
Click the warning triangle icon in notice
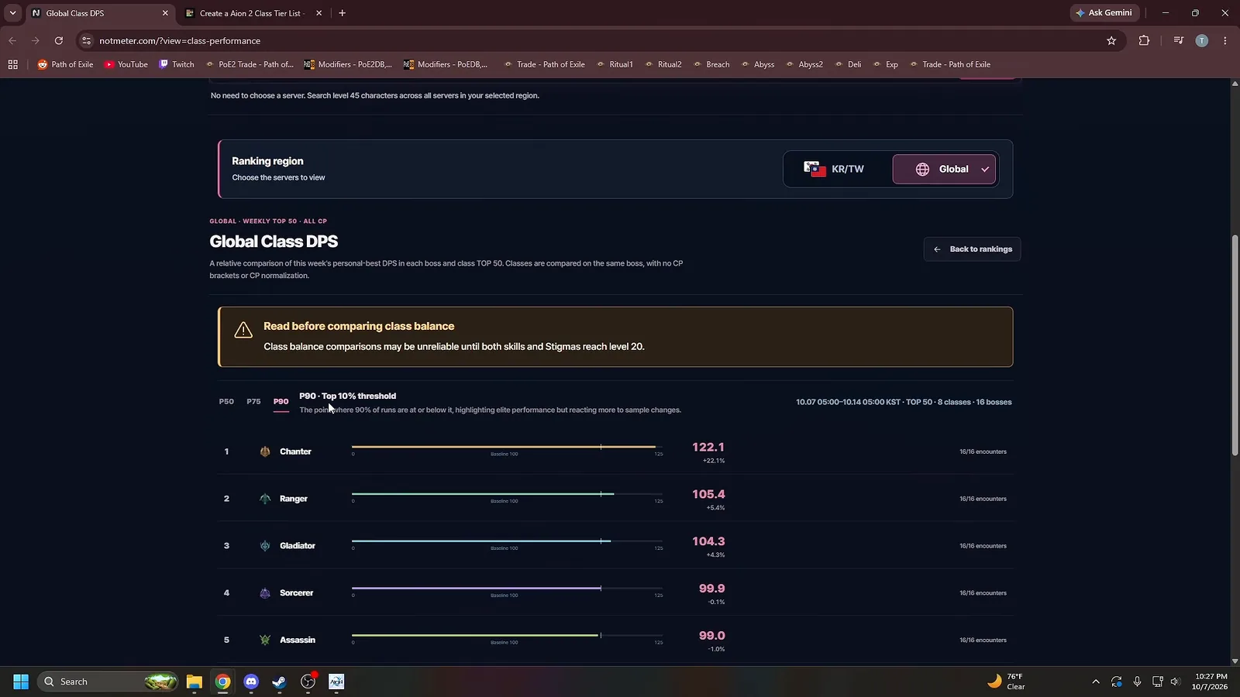(x=243, y=330)
